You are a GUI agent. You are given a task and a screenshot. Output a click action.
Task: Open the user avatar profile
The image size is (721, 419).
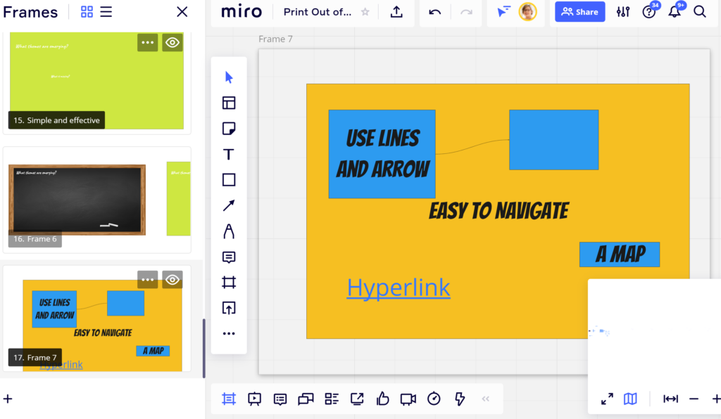[528, 11]
